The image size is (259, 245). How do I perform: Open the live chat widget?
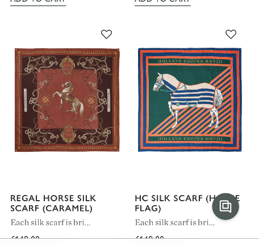[225, 206]
